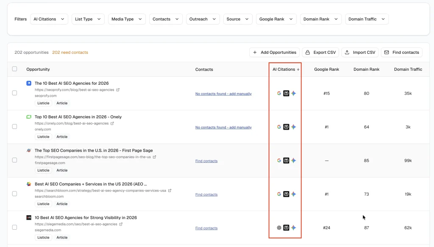Click Find contacts link for siegemedia.com
Viewport: 434px width, 247px height.
[206, 228]
